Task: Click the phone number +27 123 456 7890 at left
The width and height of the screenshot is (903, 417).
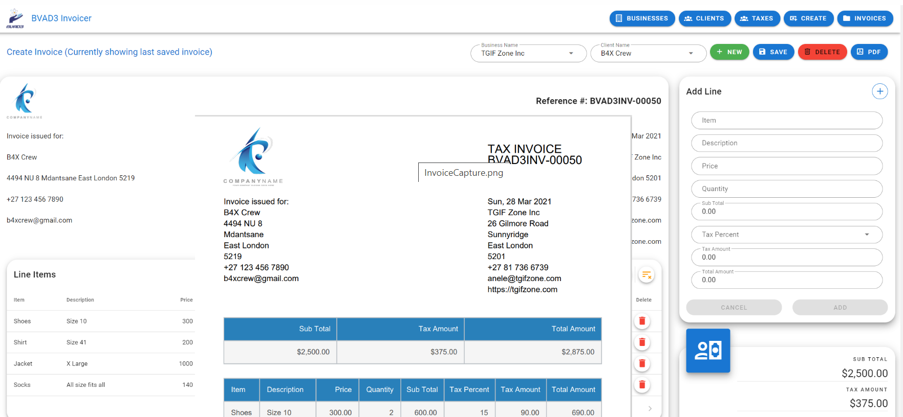Action: point(35,199)
